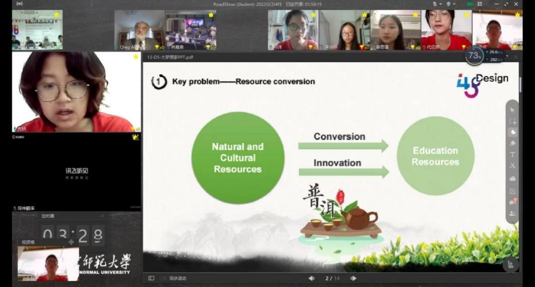Open chat messages with red notification
The height and width of the screenshot is (287, 535).
tap(512, 202)
